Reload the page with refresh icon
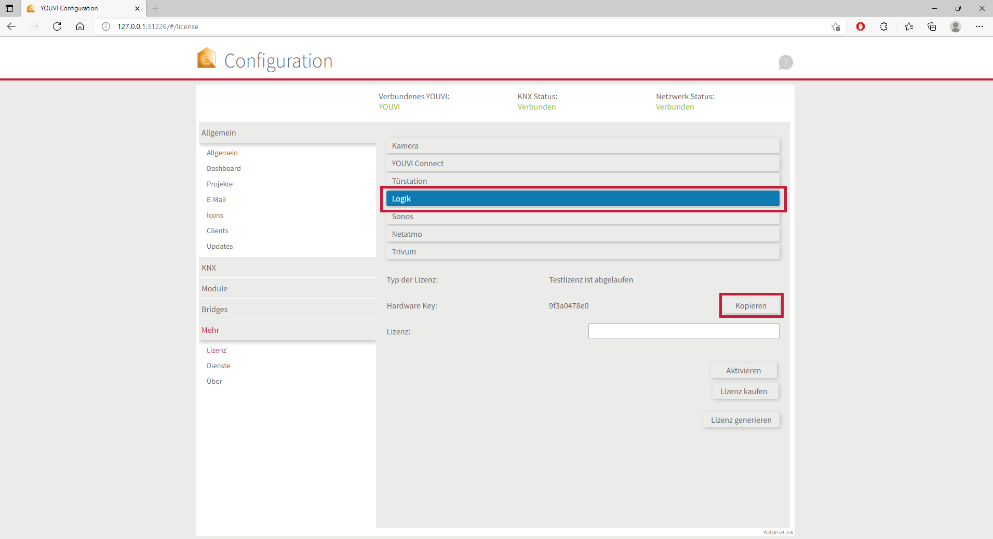This screenshot has height=539, width=993. tap(57, 26)
